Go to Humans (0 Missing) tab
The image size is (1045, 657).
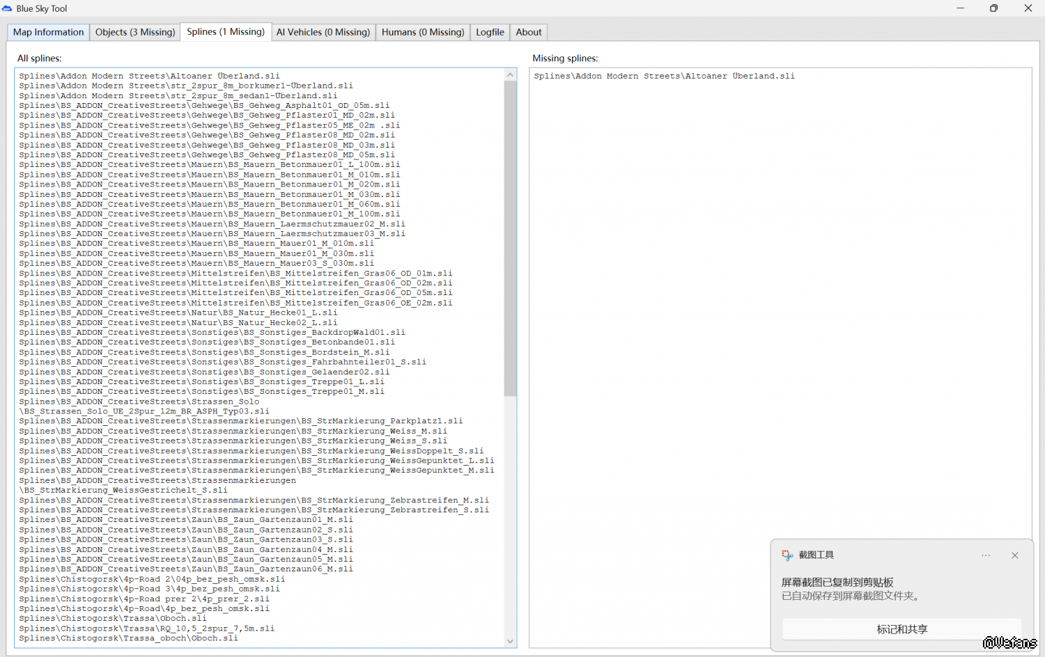pos(423,32)
